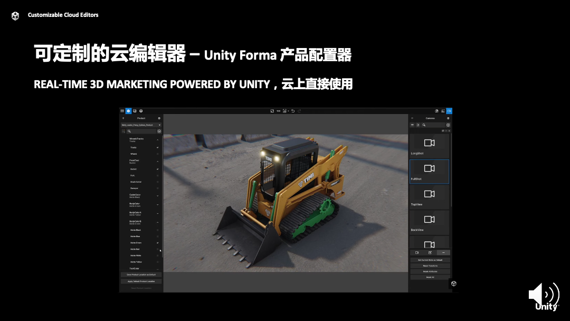Toggle the Matte Yellow color checkbox
570x321 pixels.
pyautogui.click(x=157, y=262)
